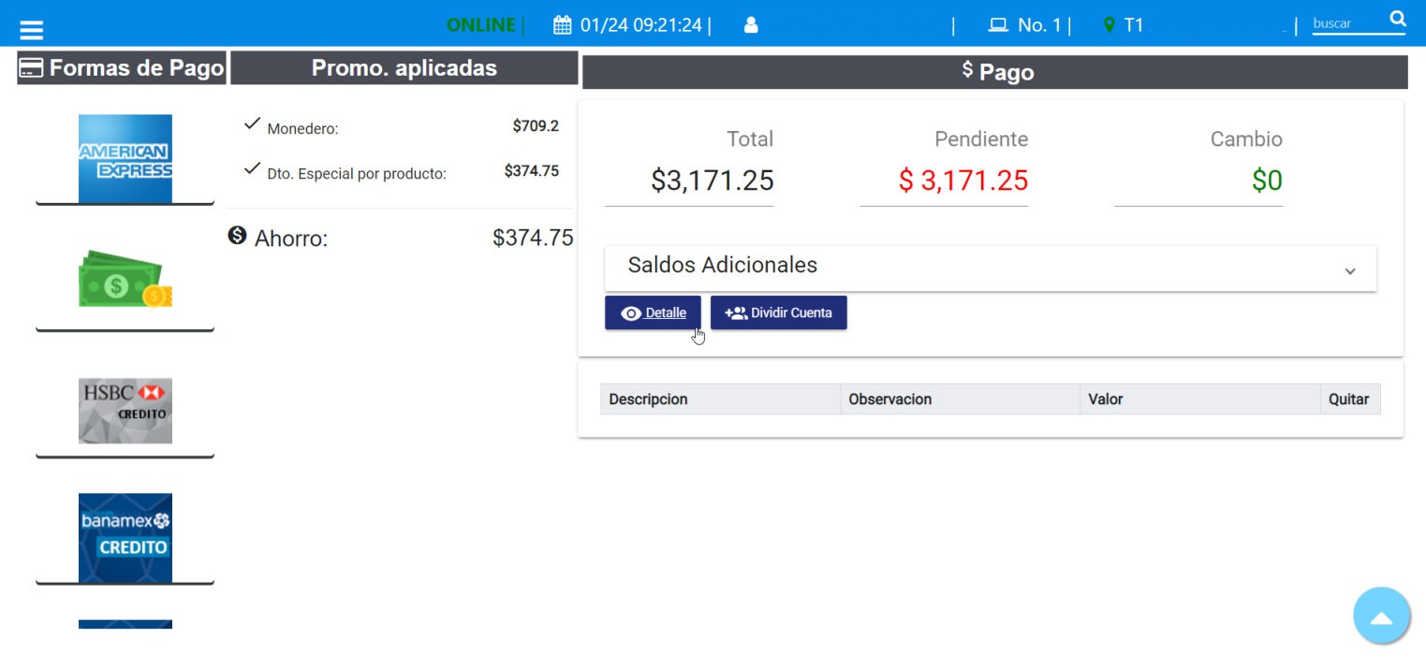Select HSBC Credito payment card
Viewport: 1426px width, 667px height.
pyautogui.click(x=125, y=410)
